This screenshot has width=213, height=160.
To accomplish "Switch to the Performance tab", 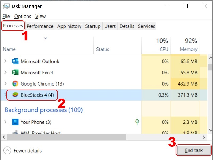I will coord(40,26).
